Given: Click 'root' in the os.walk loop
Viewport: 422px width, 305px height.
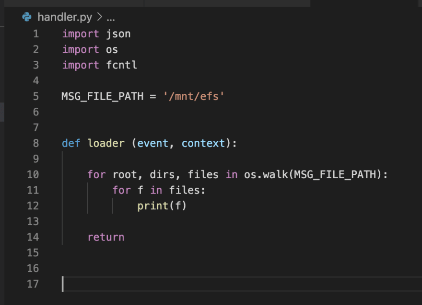Looking at the screenshot, I should [125, 175].
